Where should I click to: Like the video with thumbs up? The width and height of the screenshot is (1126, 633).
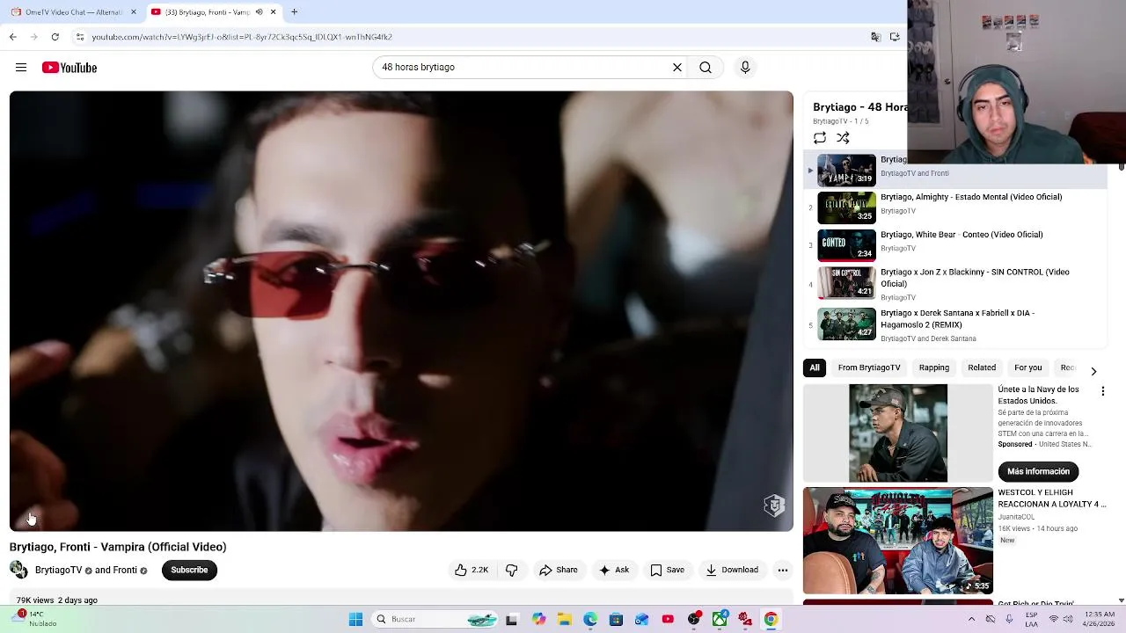tap(471, 570)
